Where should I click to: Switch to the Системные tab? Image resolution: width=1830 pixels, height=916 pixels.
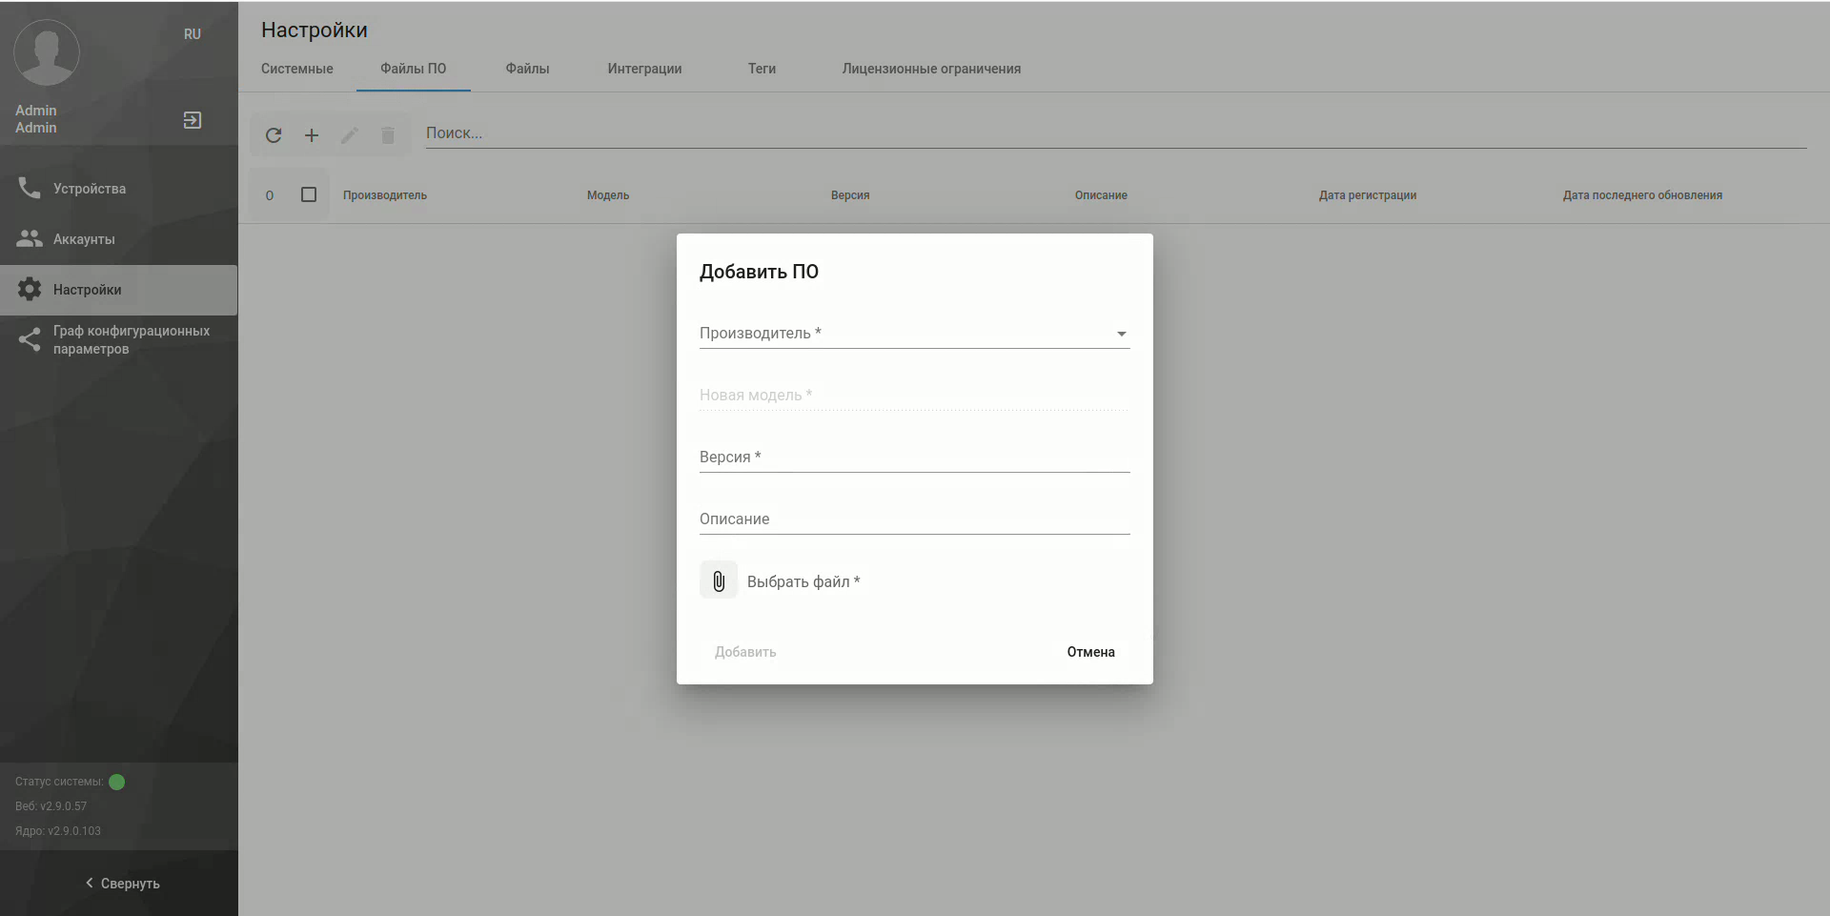pyautogui.click(x=297, y=69)
